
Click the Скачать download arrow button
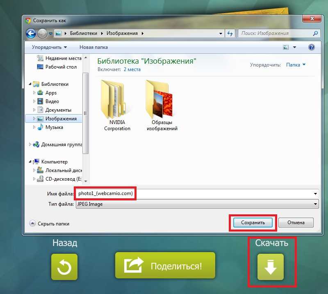click(271, 267)
